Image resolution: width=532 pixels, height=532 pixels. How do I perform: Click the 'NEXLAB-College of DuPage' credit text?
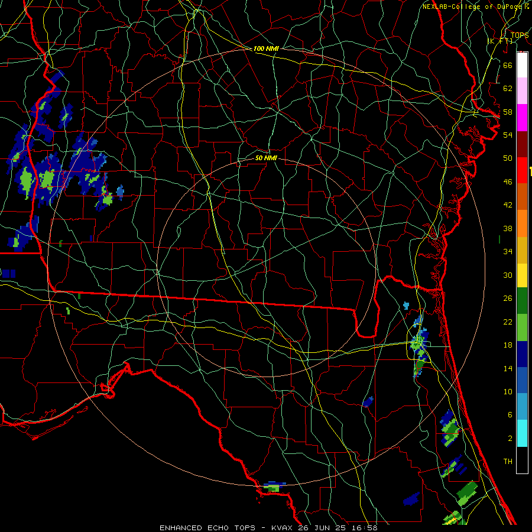coord(473,7)
